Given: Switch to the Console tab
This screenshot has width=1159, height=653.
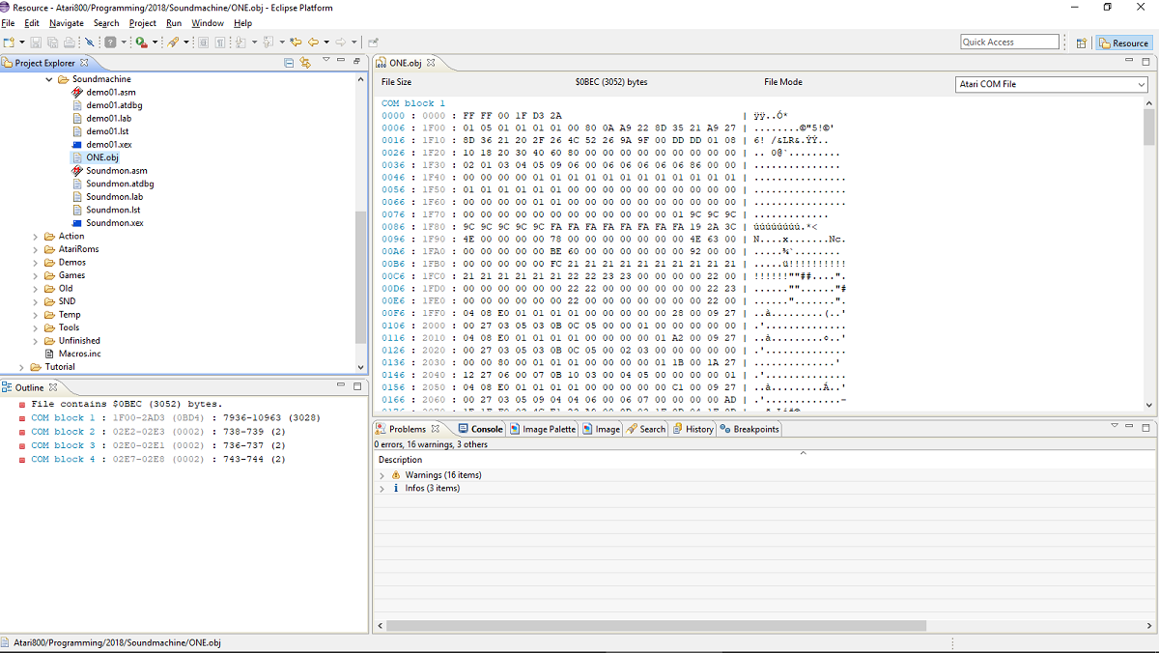Looking at the screenshot, I should (x=480, y=429).
